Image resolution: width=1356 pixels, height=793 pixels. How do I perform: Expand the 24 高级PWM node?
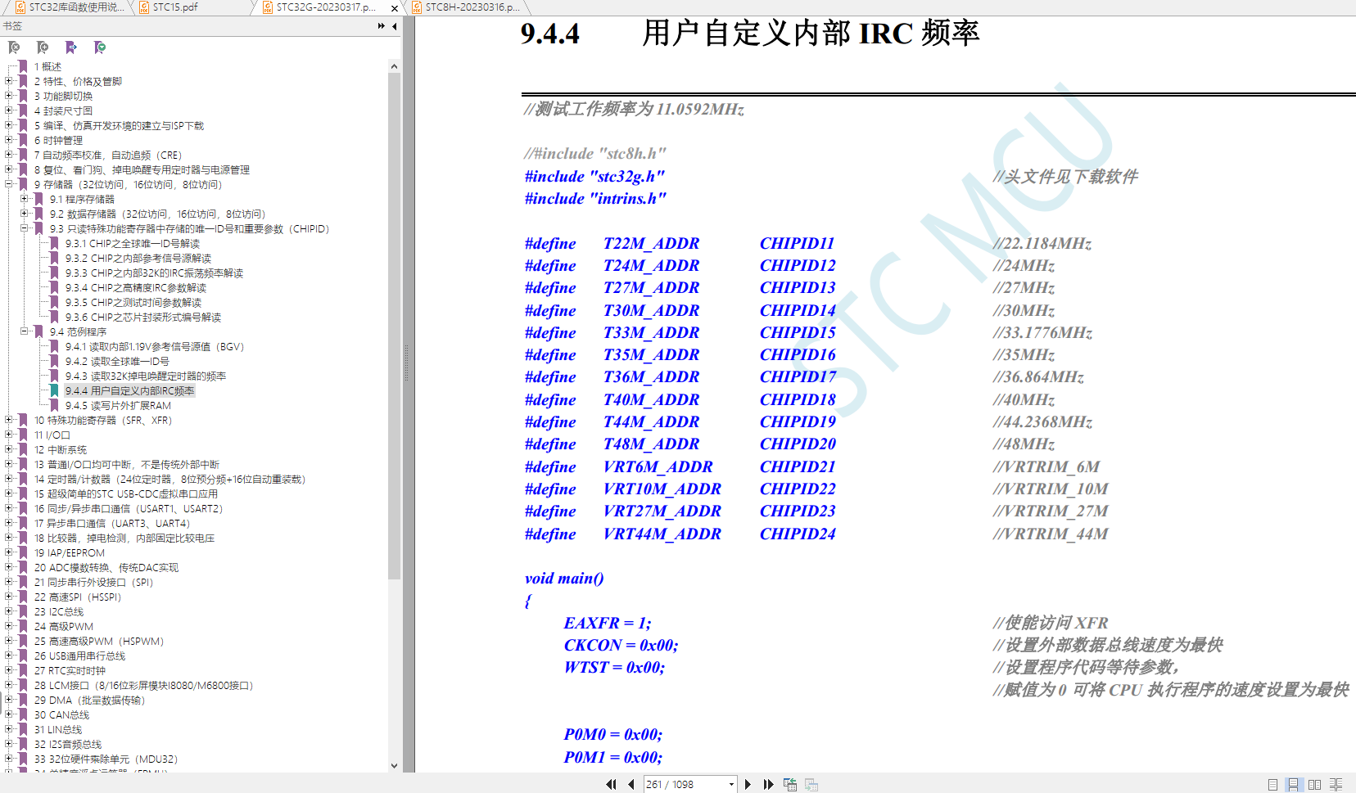9,626
